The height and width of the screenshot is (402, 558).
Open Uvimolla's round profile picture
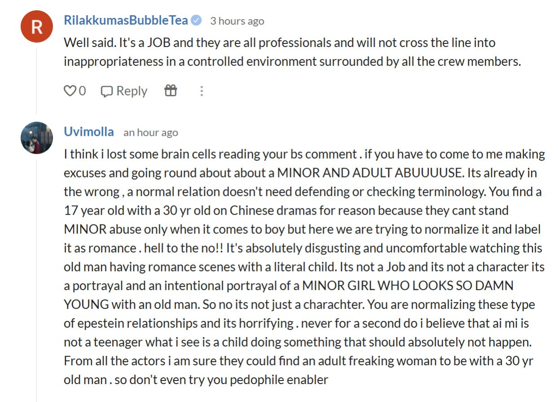click(37, 138)
